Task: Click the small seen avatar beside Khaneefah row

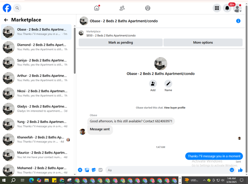Action: (68, 140)
